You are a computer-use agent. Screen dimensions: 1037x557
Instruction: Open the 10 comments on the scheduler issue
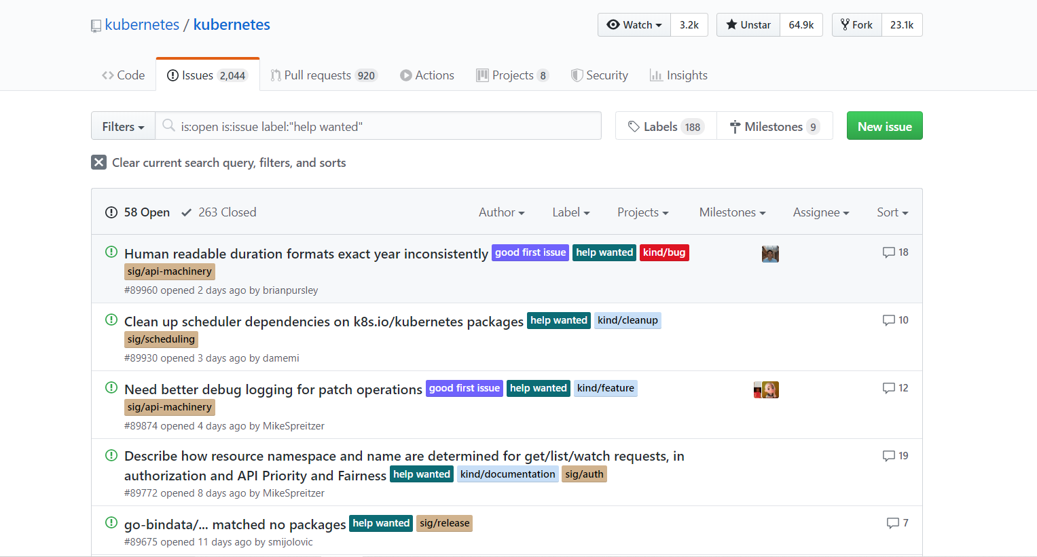pos(895,320)
